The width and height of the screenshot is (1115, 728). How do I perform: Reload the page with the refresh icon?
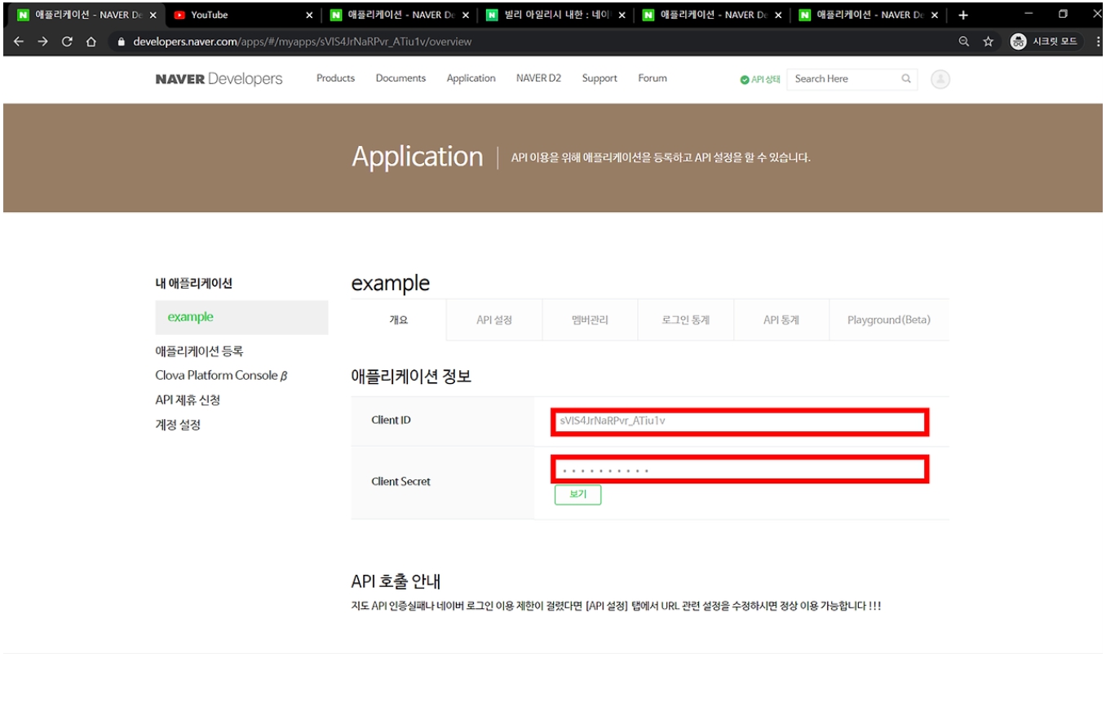click(x=67, y=42)
